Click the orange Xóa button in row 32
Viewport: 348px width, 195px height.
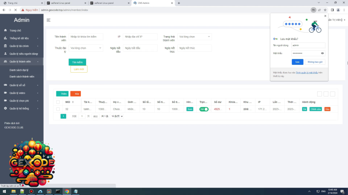click(327, 109)
